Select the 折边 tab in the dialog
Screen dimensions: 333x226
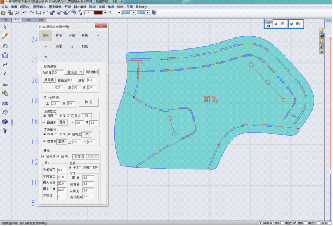[x=59, y=36]
